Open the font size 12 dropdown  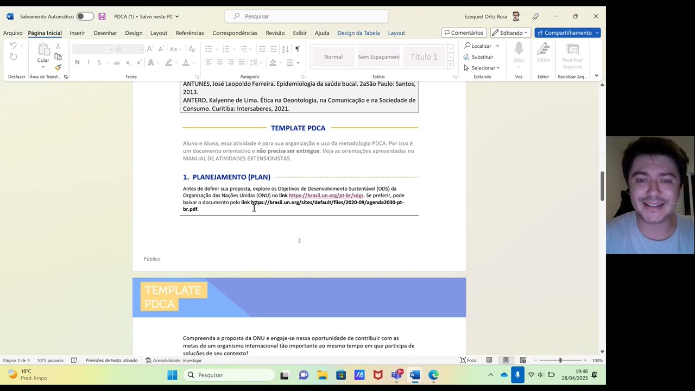[x=140, y=49]
